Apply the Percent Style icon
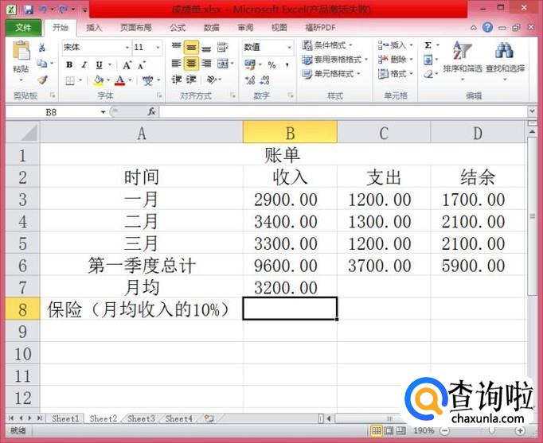Image resolution: width=543 pixels, height=443 pixels. tap(271, 64)
